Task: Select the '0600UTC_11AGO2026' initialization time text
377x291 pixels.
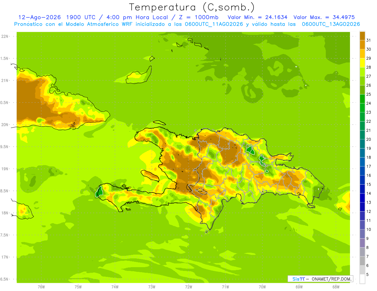Action: (214, 24)
